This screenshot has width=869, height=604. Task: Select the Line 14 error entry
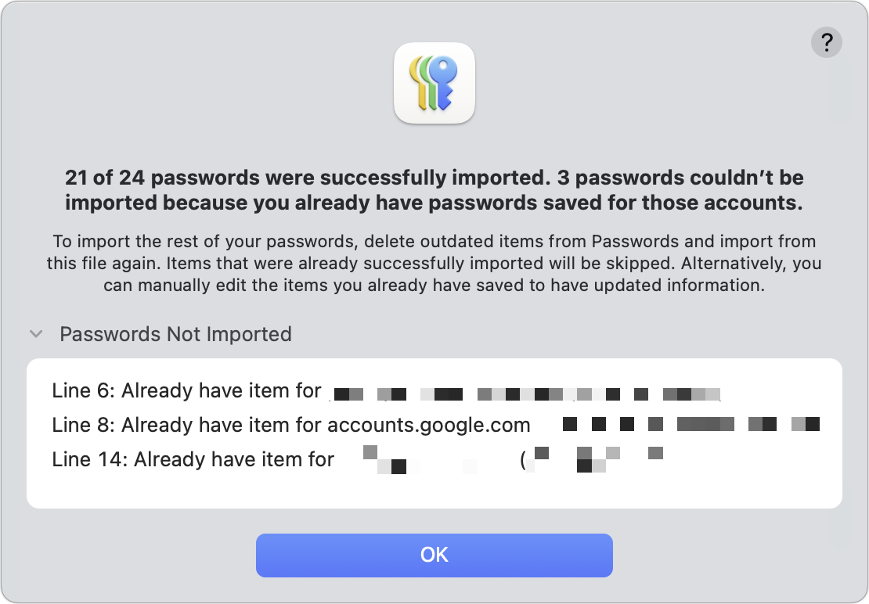313,459
